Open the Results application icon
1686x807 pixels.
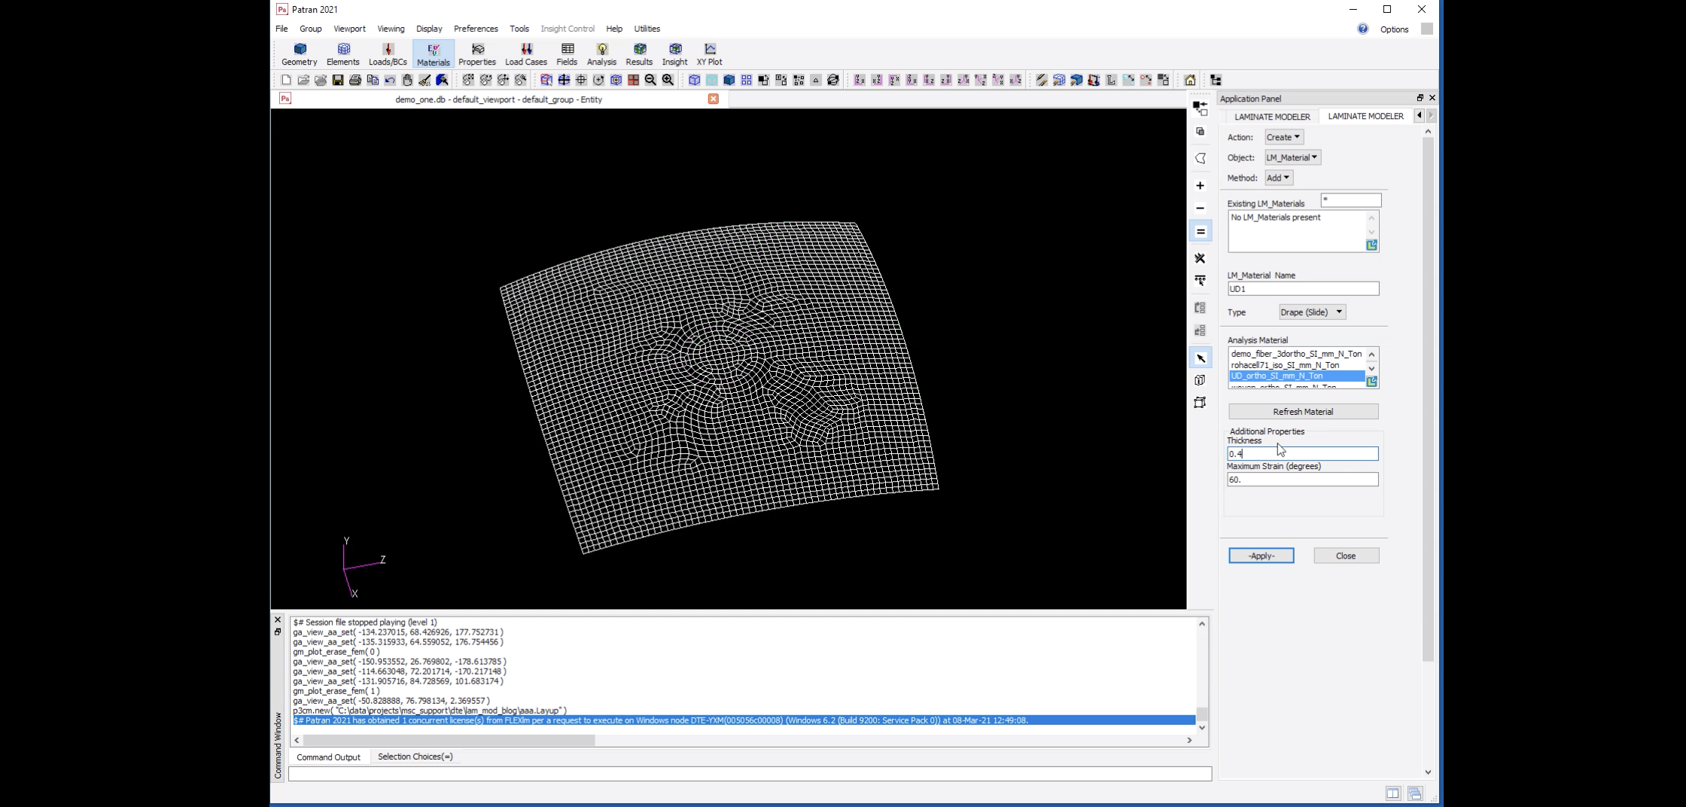pyautogui.click(x=638, y=53)
